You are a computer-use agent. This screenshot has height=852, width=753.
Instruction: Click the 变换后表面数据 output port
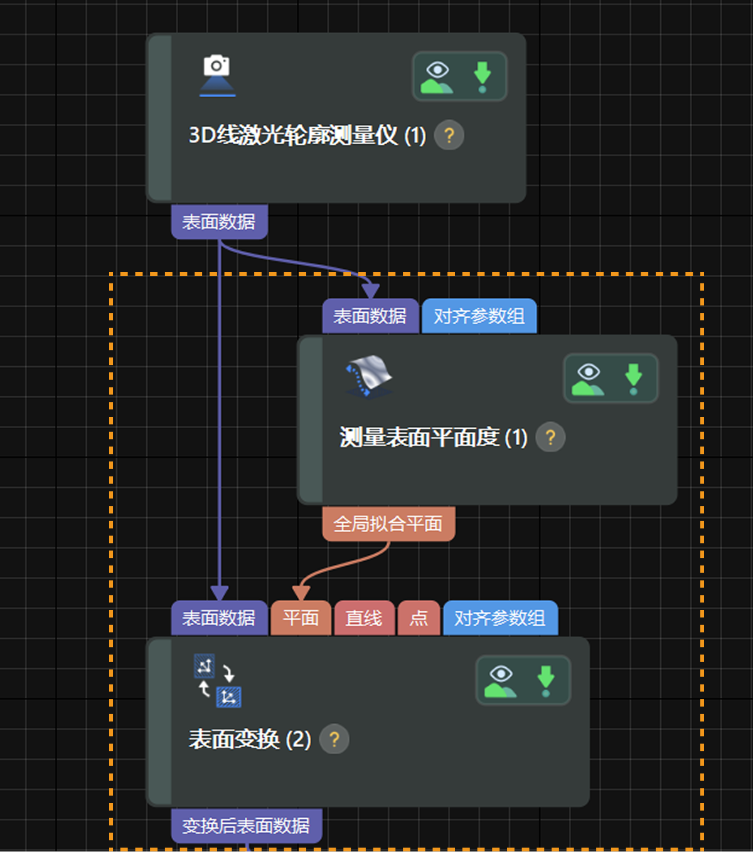[247, 826]
